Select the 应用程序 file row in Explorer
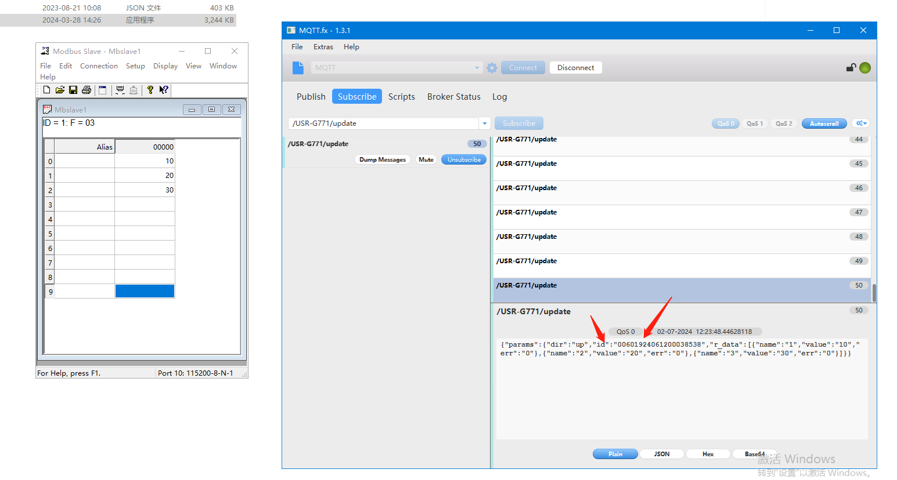Image resolution: width=897 pixels, height=480 pixels. (x=118, y=20)
